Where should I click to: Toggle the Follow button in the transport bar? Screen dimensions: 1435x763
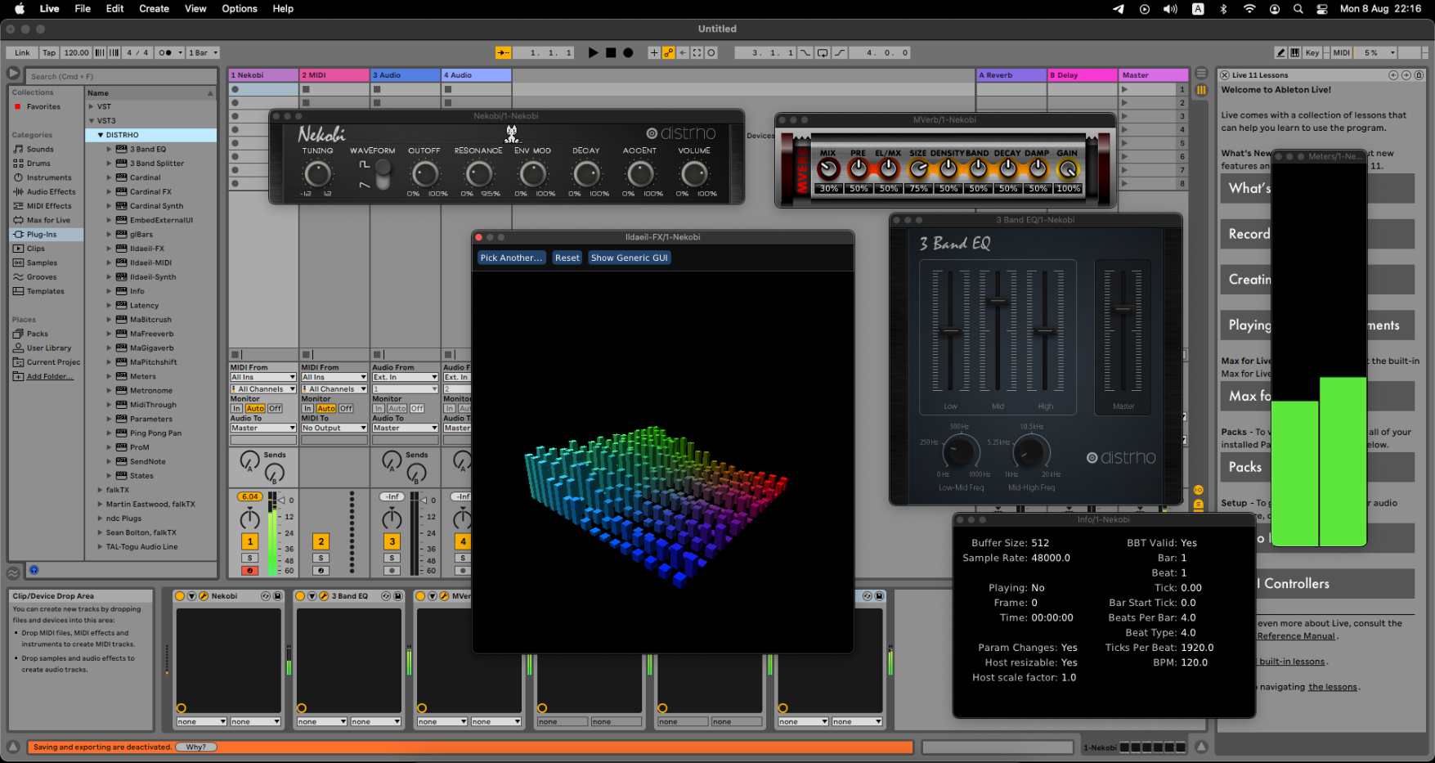(x=504, y=52)
